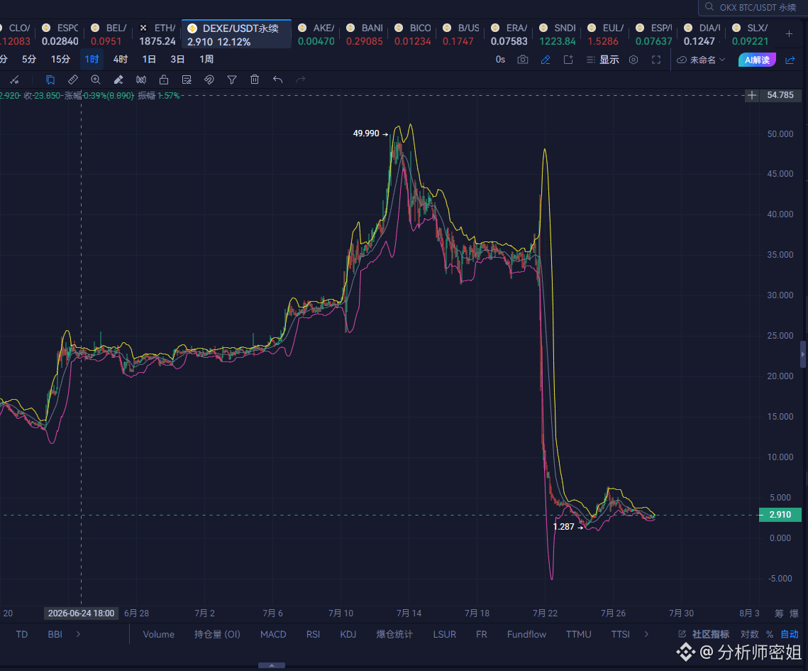808x671 pixels.
Task: Select the 15分 timeframe
Action: pos(60,60)
